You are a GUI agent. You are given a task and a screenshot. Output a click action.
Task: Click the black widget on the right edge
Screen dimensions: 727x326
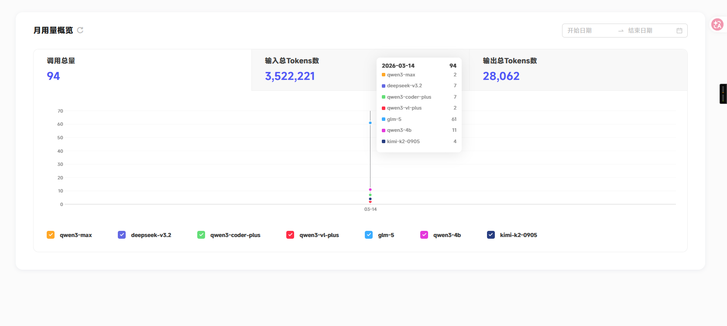[x=723, y=94]
